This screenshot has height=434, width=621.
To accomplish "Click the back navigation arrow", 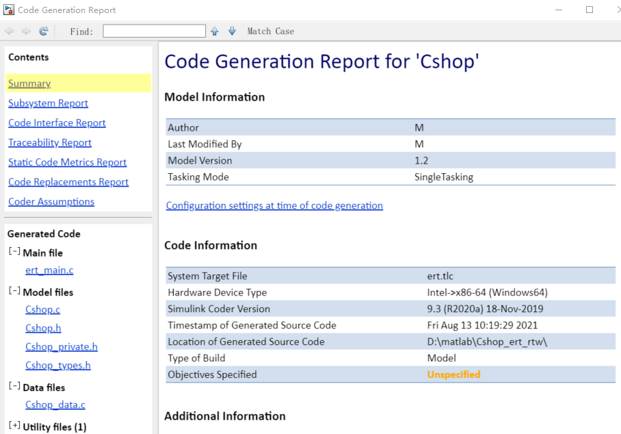I will (x=9, y=30).
